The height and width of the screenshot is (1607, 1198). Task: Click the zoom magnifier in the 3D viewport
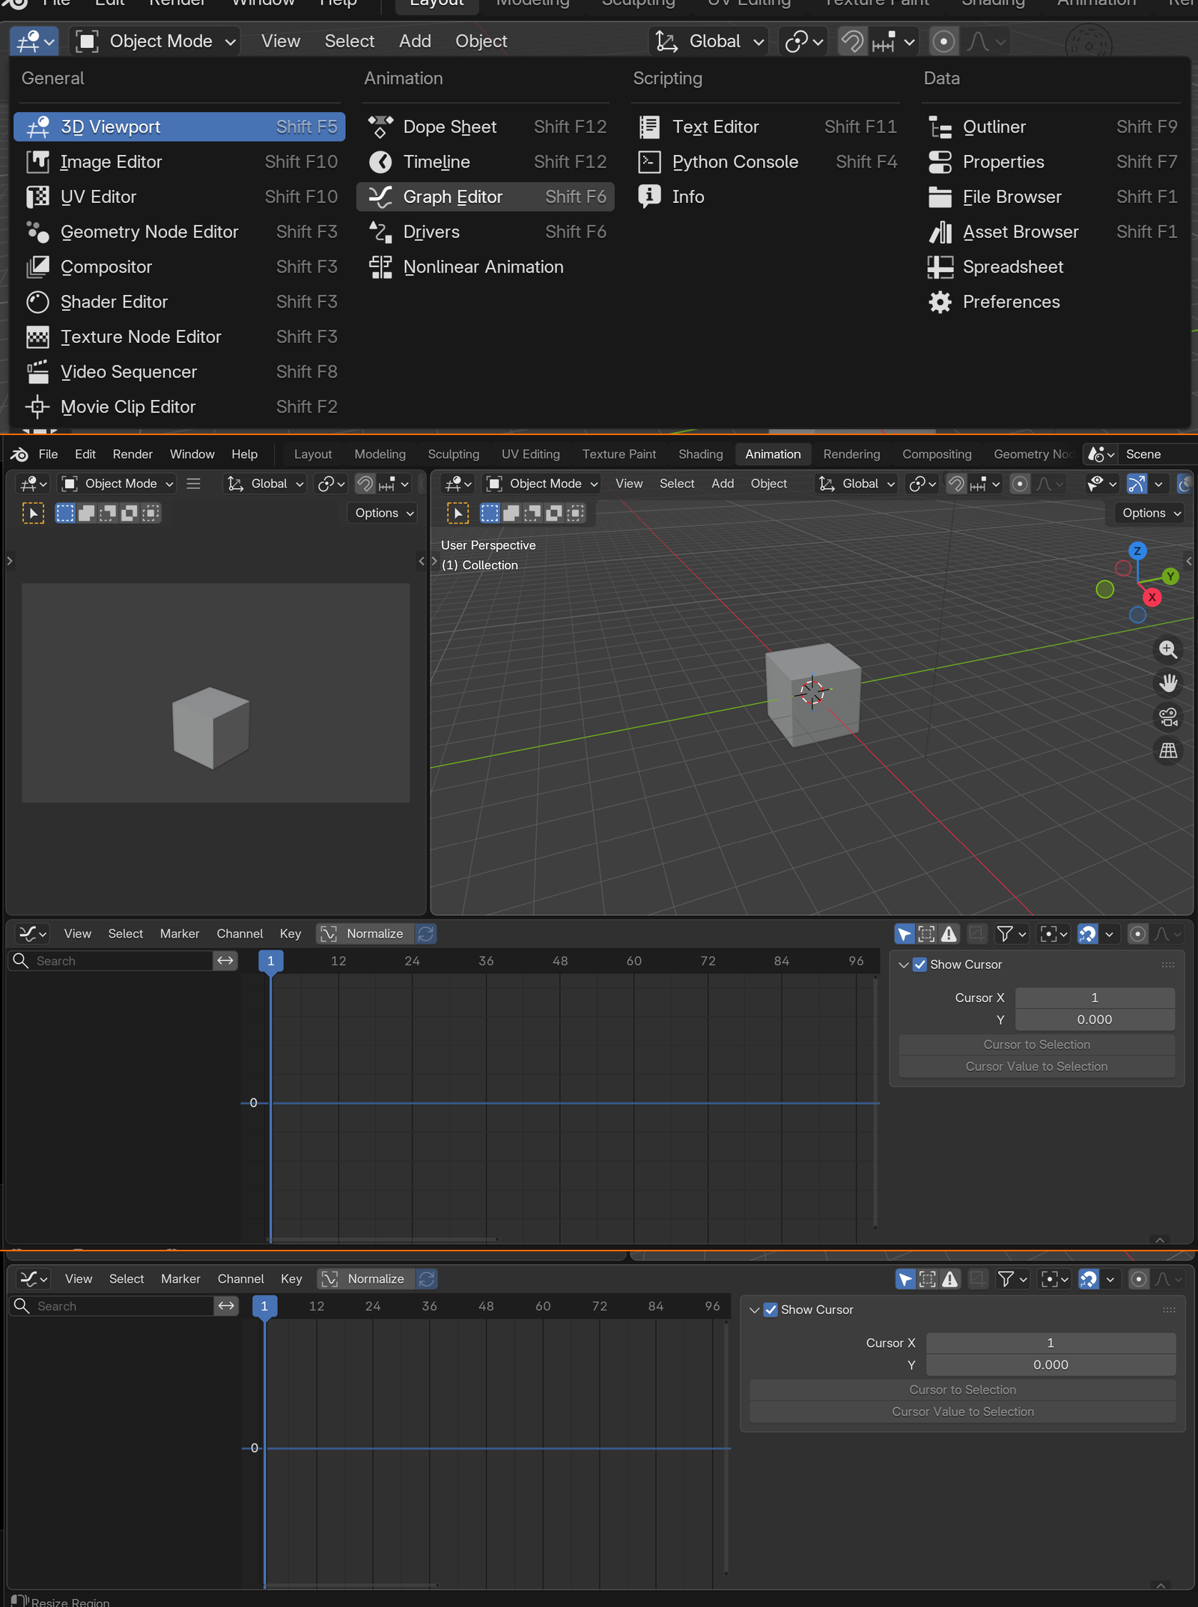pos(1168,649)
